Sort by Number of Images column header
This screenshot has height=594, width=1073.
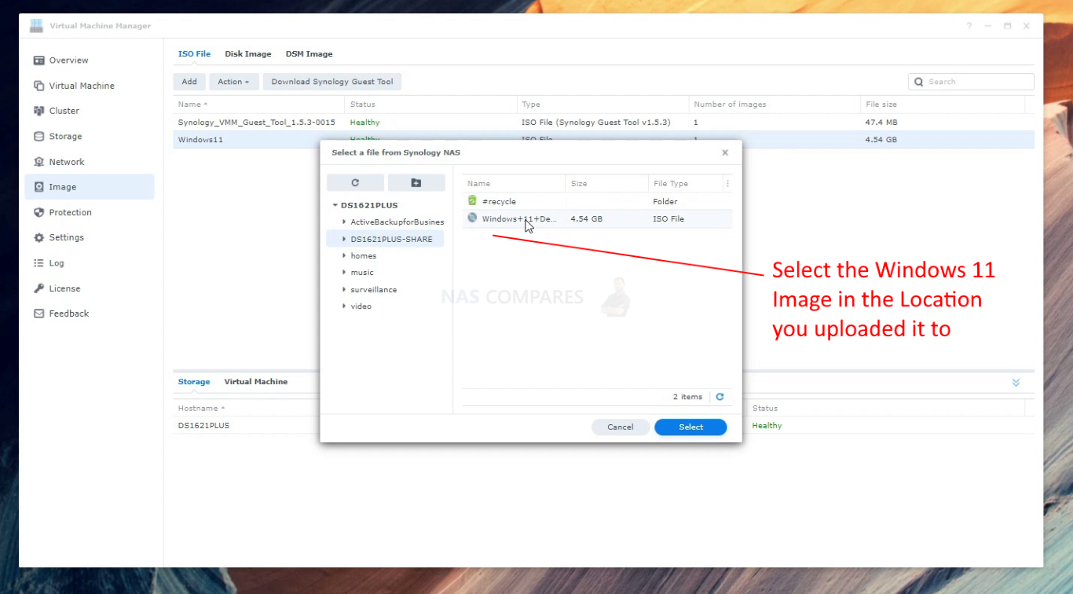click(775, 104)
